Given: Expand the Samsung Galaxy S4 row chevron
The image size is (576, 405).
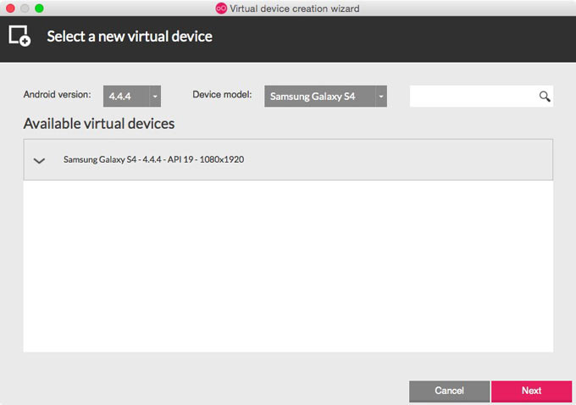Looking at the screenshot, I should [x=39, y=160].
